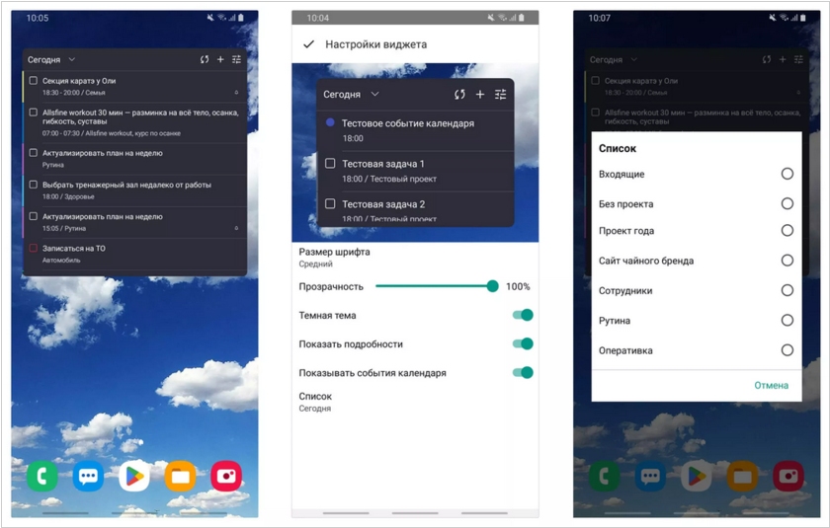Screen dimensions: 830x528
Task: Tap the plus icon in the settings widget preview
Action: pos(480,95)
